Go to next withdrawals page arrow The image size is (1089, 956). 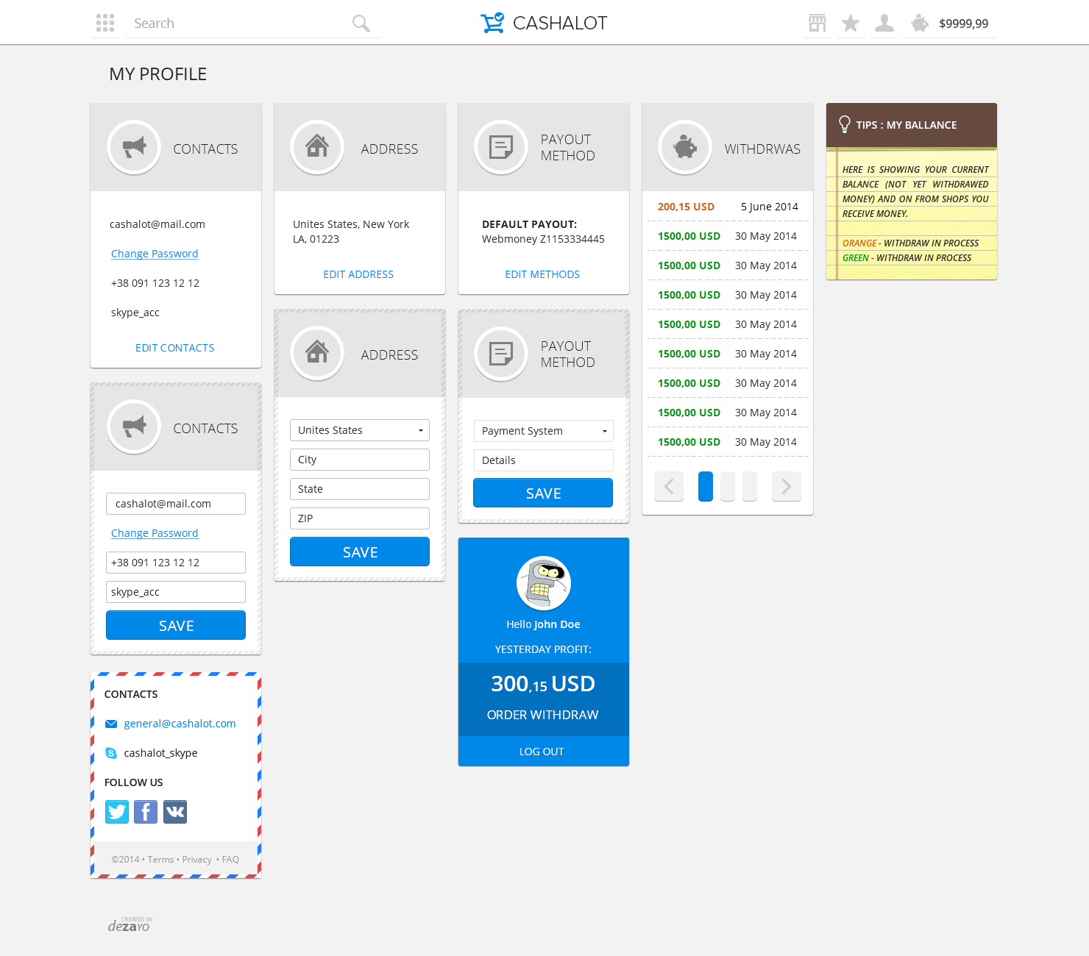(x=787, y=486)
